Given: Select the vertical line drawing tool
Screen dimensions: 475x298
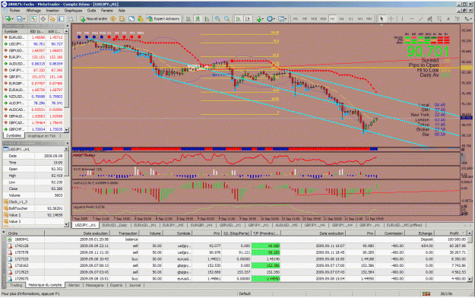Looking at the screenshot, I should click(x=402, y=19).
